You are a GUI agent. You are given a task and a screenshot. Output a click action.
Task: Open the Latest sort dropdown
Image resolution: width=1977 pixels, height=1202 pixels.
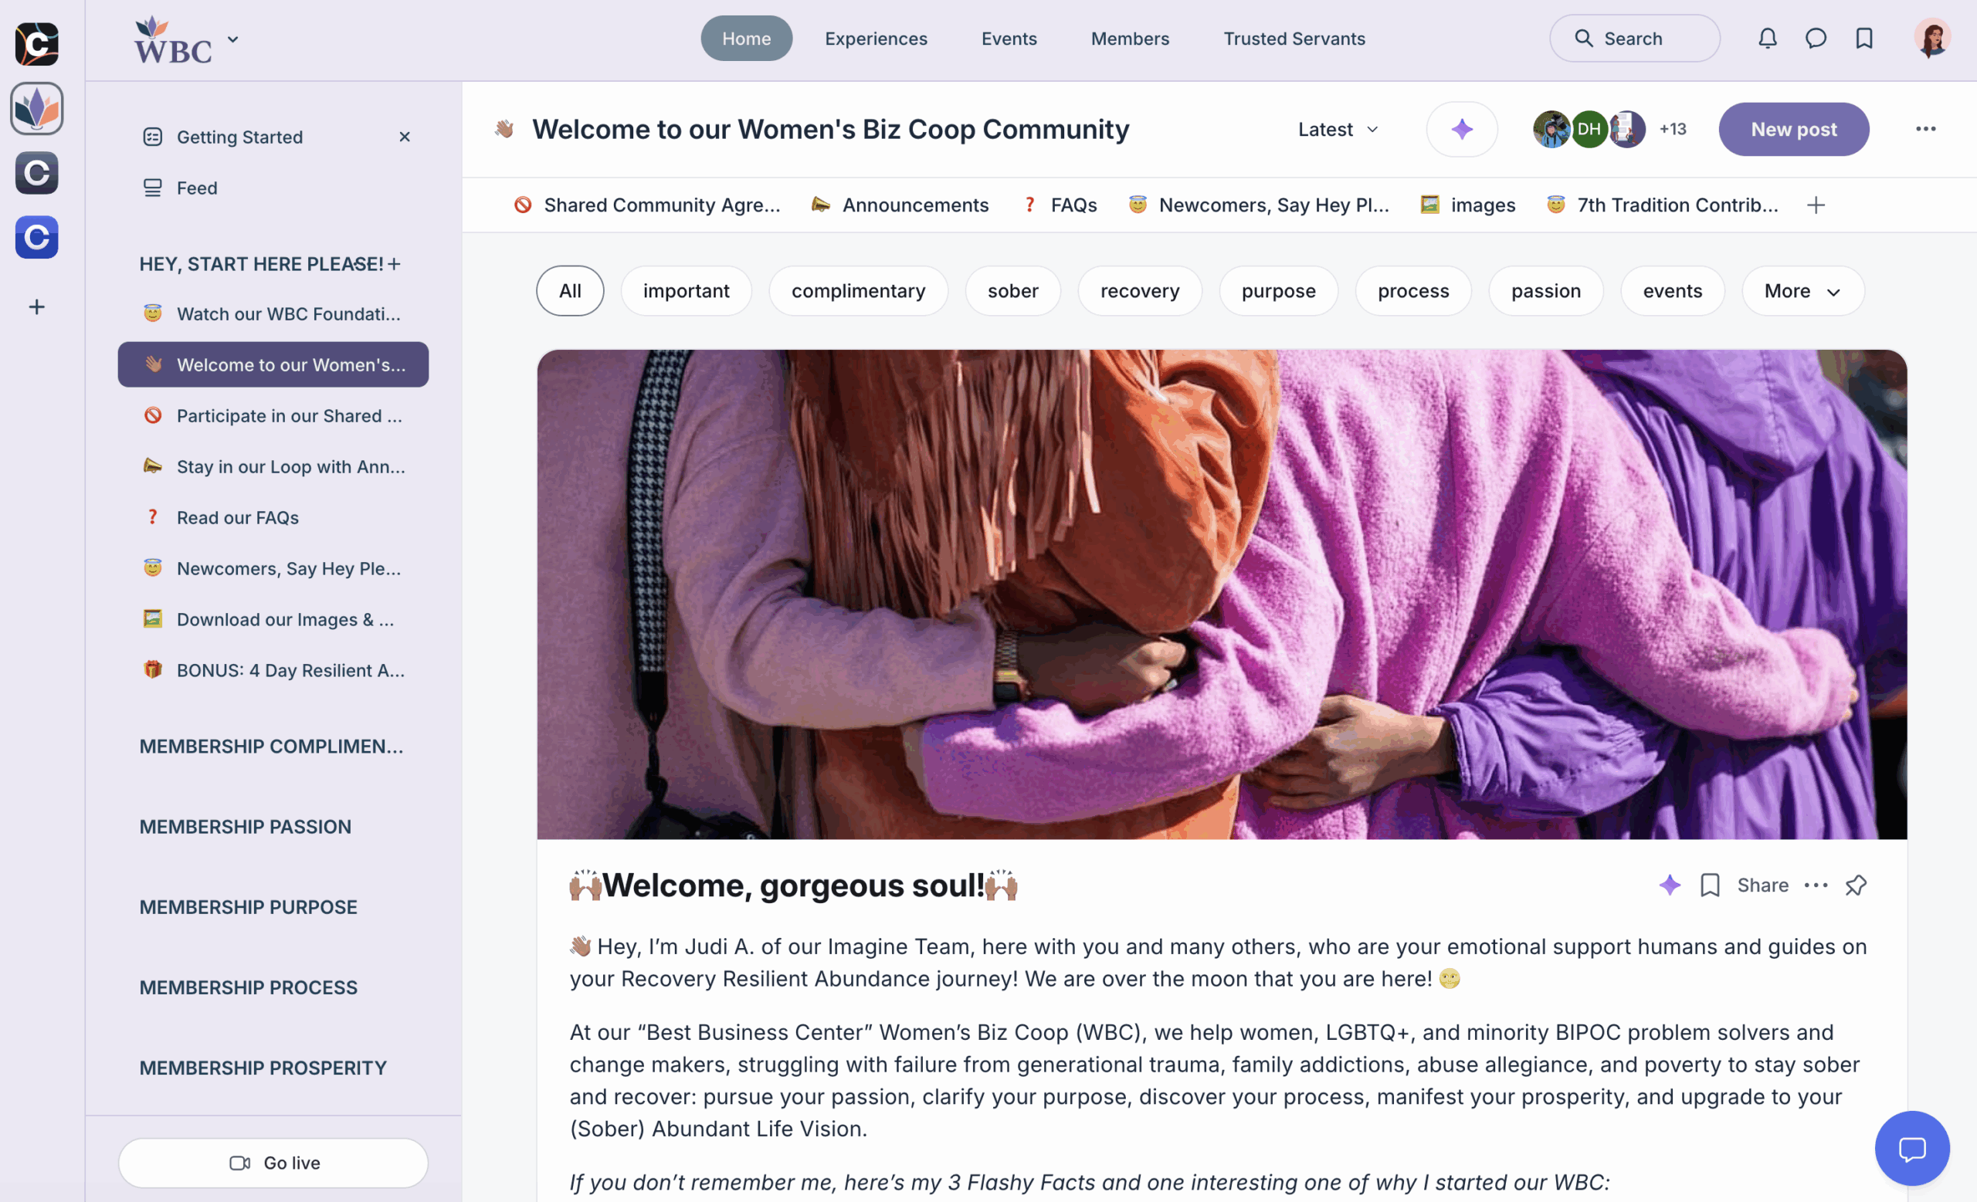pos(1338,129)
